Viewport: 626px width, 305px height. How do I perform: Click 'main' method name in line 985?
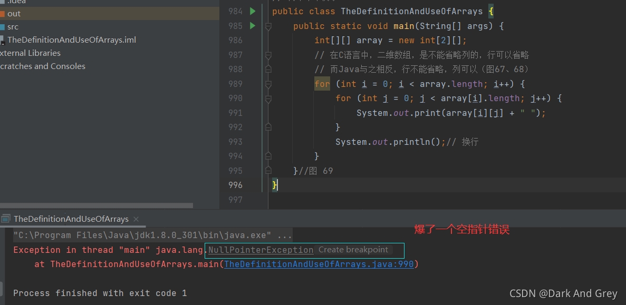click(403, 26)
